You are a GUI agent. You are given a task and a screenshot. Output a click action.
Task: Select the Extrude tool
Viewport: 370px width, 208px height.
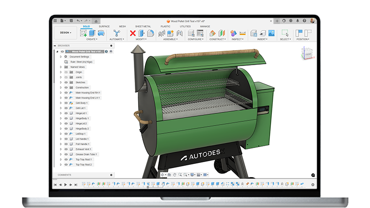point(92,33)
